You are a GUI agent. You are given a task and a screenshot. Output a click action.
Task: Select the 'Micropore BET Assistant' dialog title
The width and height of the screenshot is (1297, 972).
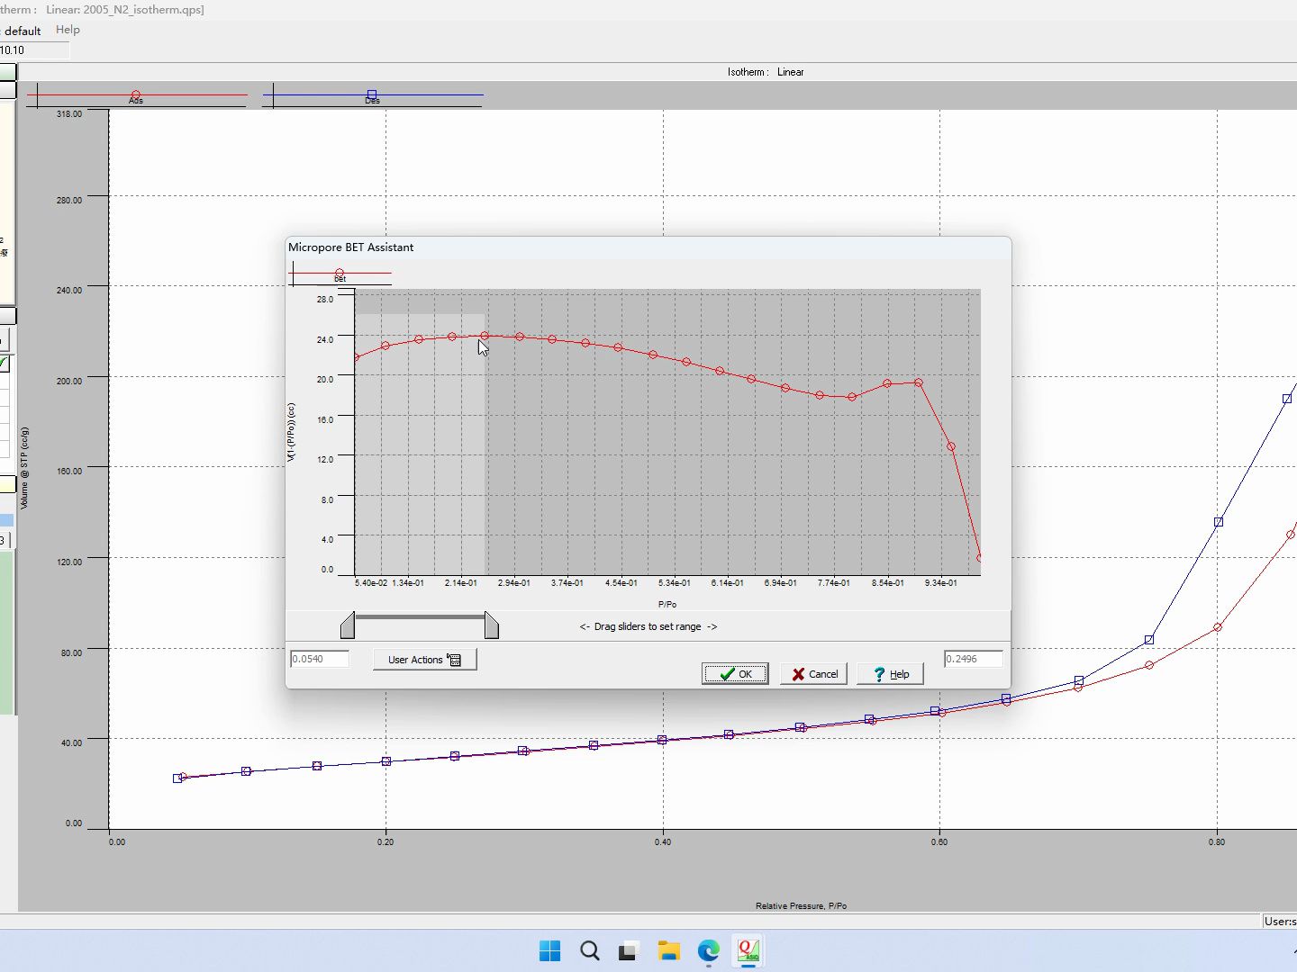[x=351, y=247]
